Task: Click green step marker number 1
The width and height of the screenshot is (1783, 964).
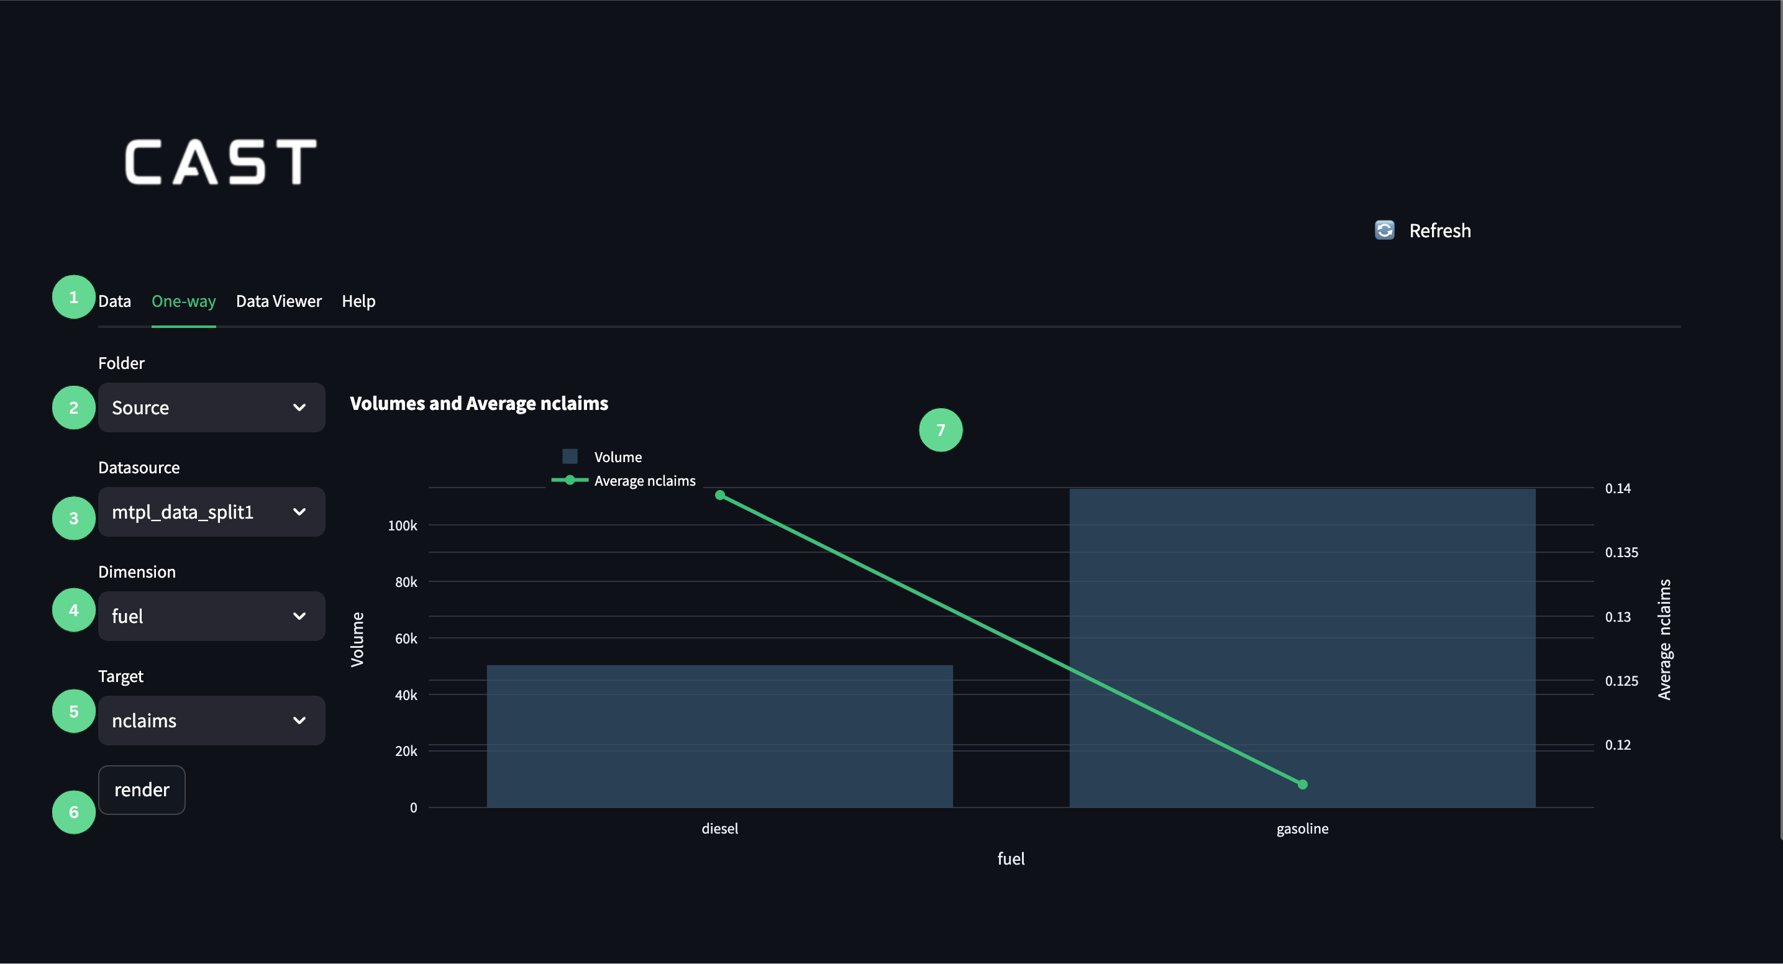Action: [x=73, y=297]
